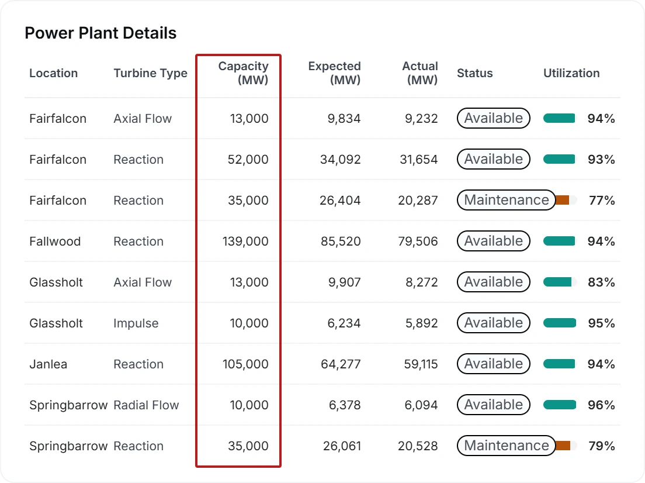The image size is (645, 483).
Task: Click the 96% utilization percentage
Action: pyautogui.click(x=601, y=405)
